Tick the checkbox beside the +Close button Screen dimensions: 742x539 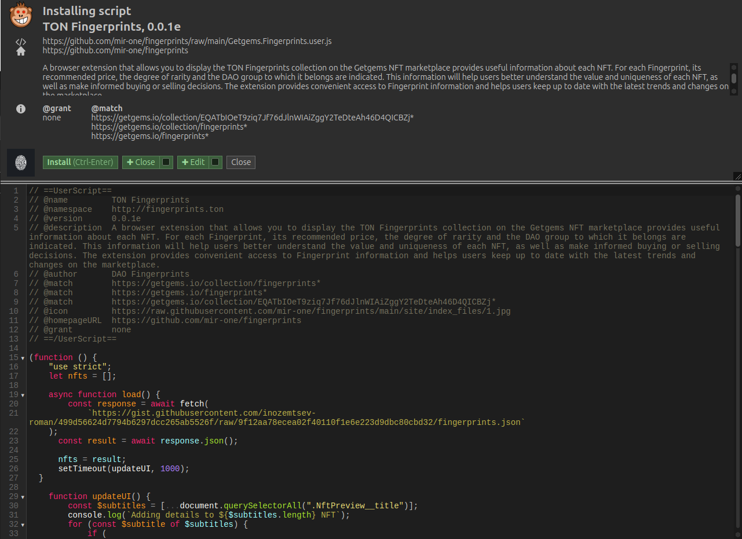click(x=166, y=162)
